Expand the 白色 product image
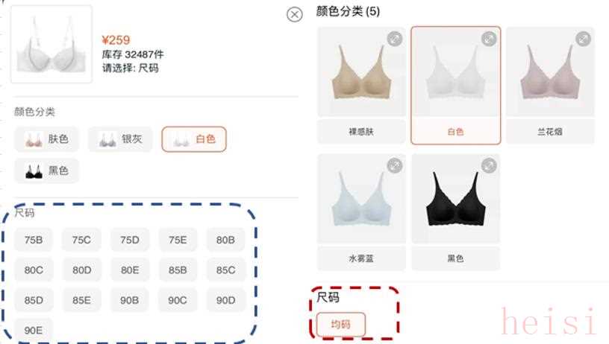 (489, 39)
